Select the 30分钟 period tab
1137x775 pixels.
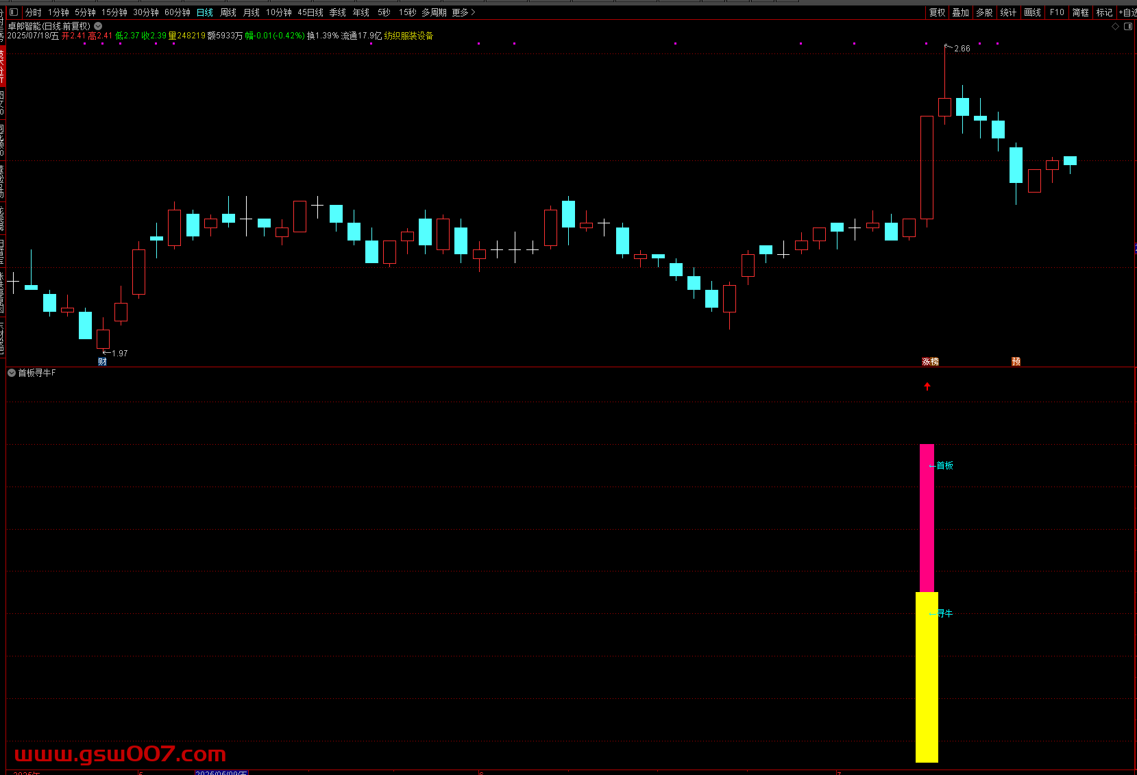tap(146, 12)
